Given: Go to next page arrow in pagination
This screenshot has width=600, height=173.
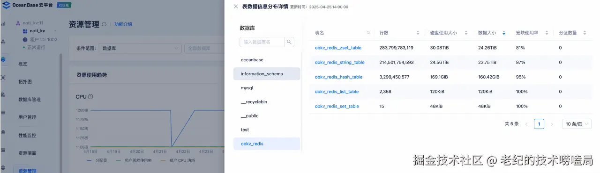Looking at the screenshot, I should pyautogui.click(x=552, y=124).
